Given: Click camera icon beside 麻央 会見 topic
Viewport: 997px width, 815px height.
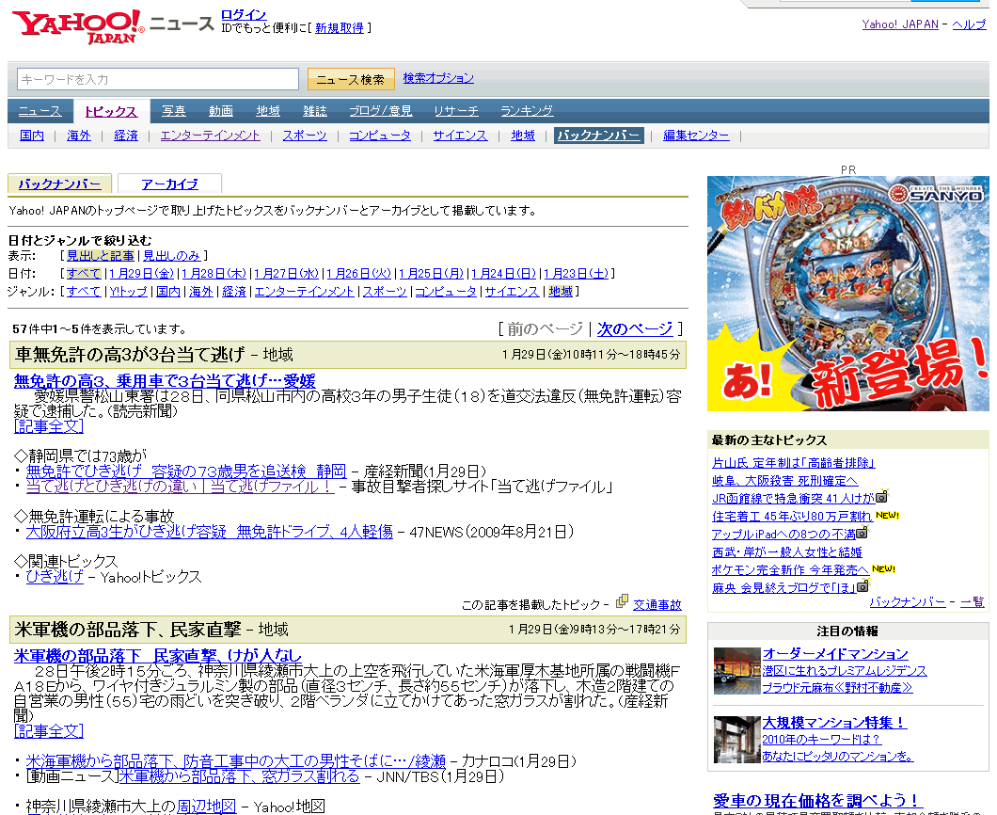Looking at the screenshot, I should pos(862,585).
